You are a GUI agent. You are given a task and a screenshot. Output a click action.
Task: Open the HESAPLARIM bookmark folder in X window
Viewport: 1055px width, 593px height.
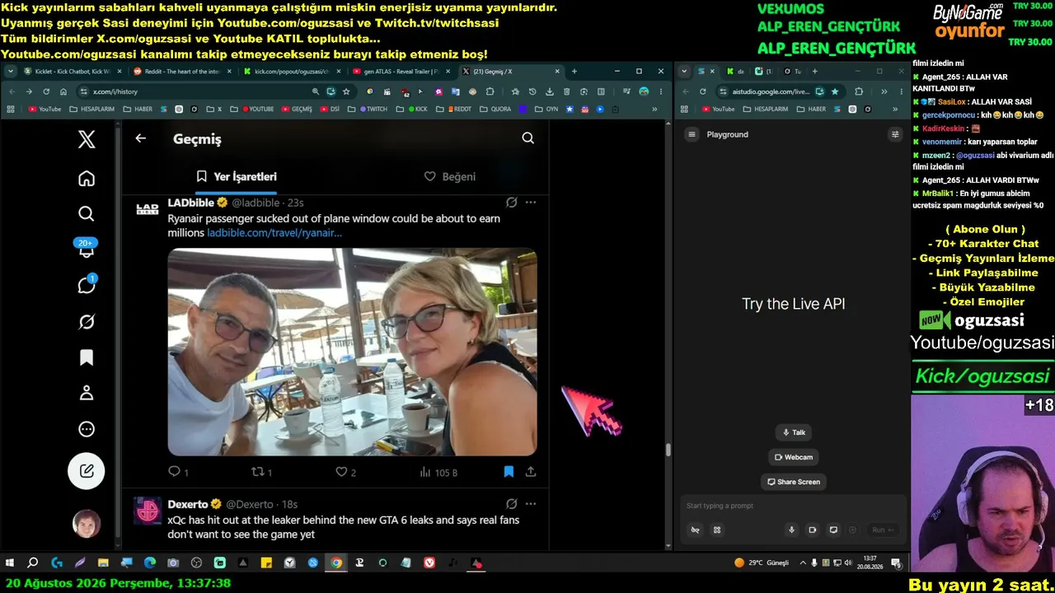click(x=91, y=109)
